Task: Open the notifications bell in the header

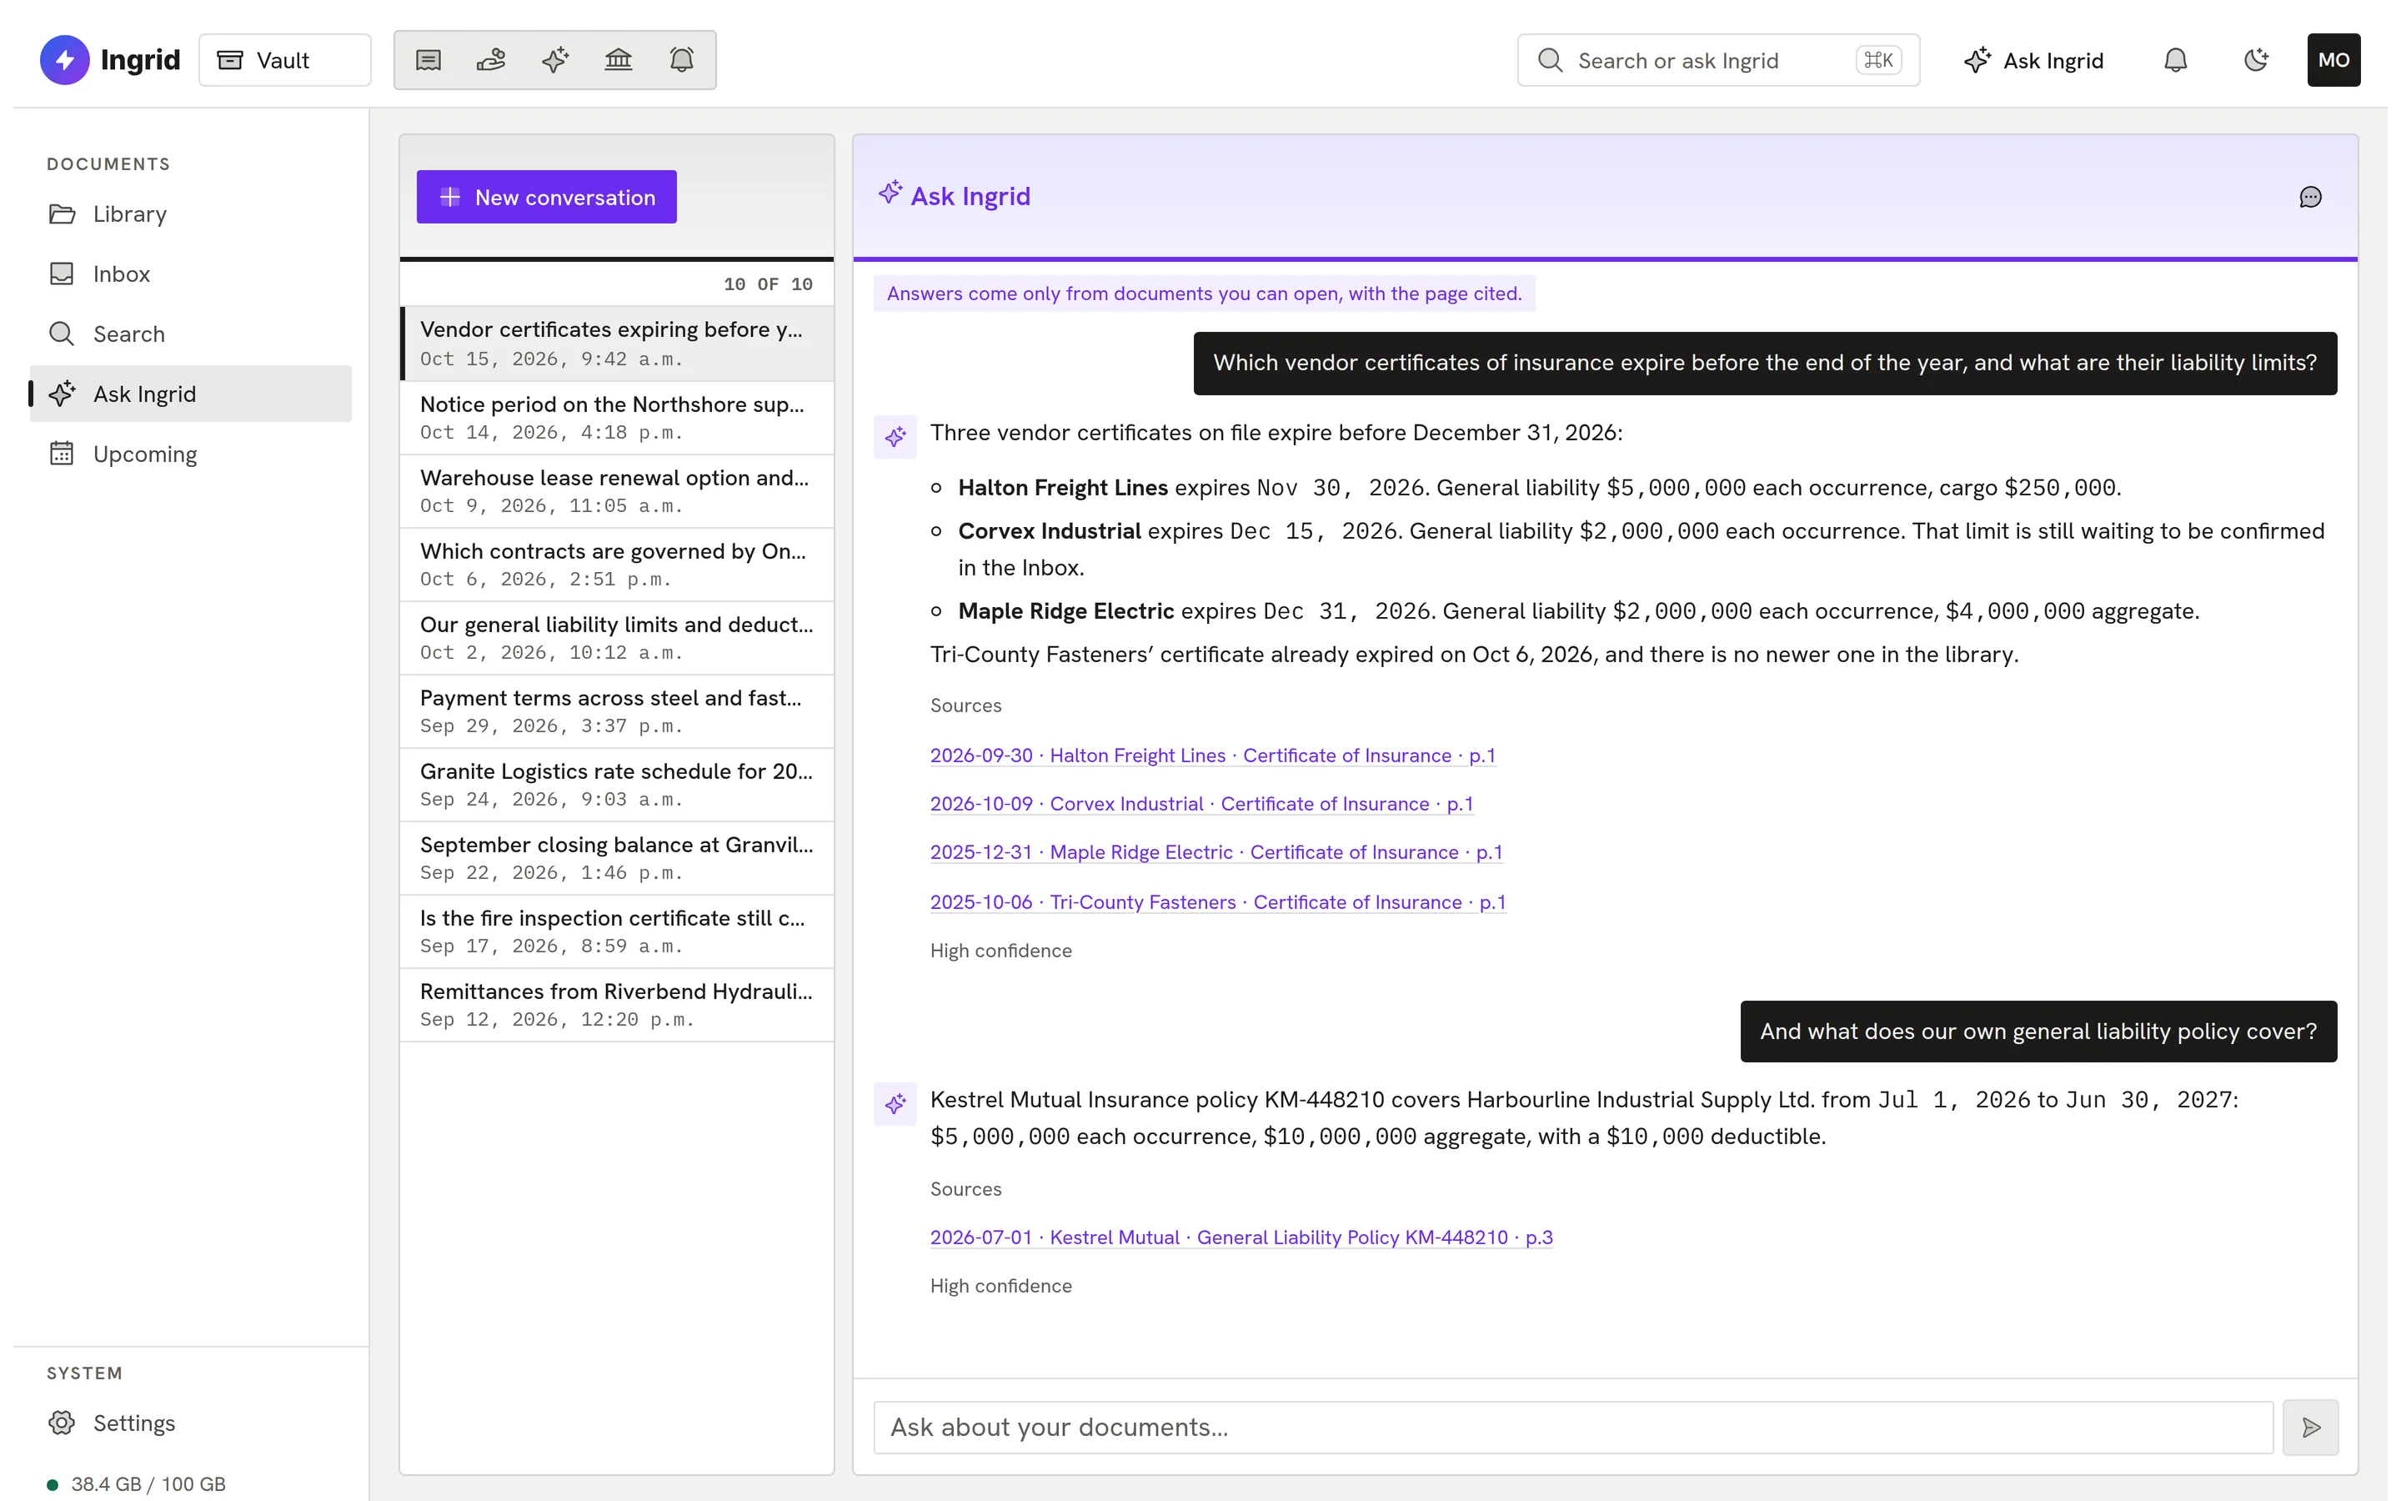Action: 2176,61
